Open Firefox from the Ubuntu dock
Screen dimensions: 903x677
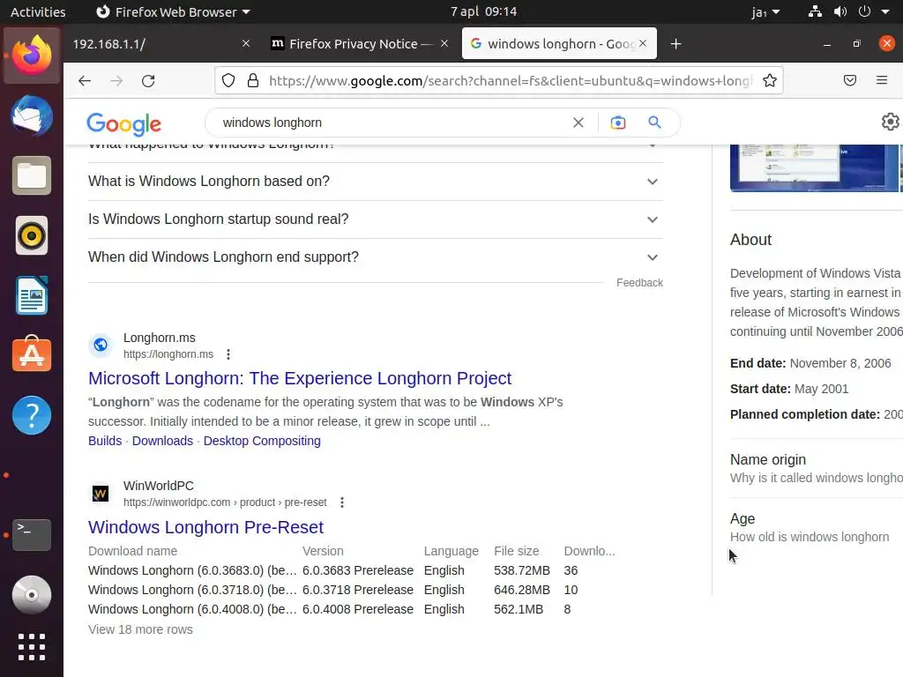(32, 56)
